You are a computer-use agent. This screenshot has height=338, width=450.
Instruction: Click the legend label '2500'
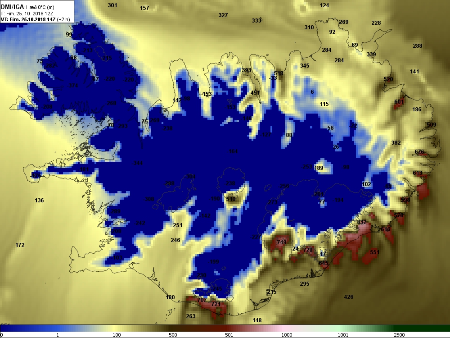tap(399, 335)
